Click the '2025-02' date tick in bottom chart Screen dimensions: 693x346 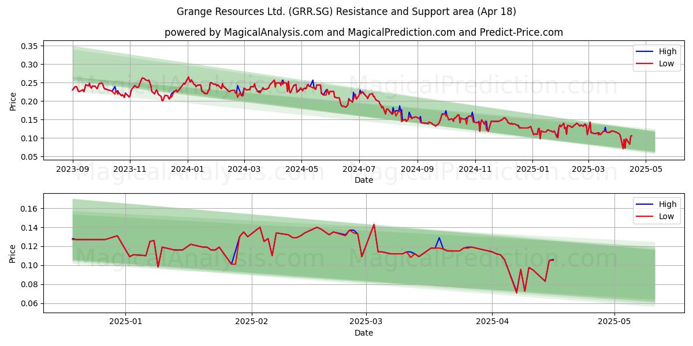pyautogui.click(x=252, y=324)
